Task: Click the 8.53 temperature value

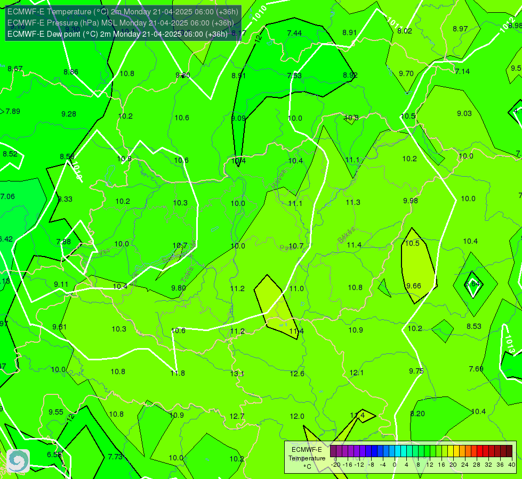Action: click(473, 326)
